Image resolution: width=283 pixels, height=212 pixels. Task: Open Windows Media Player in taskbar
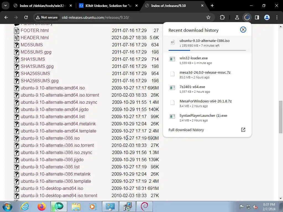click(93, 206)
